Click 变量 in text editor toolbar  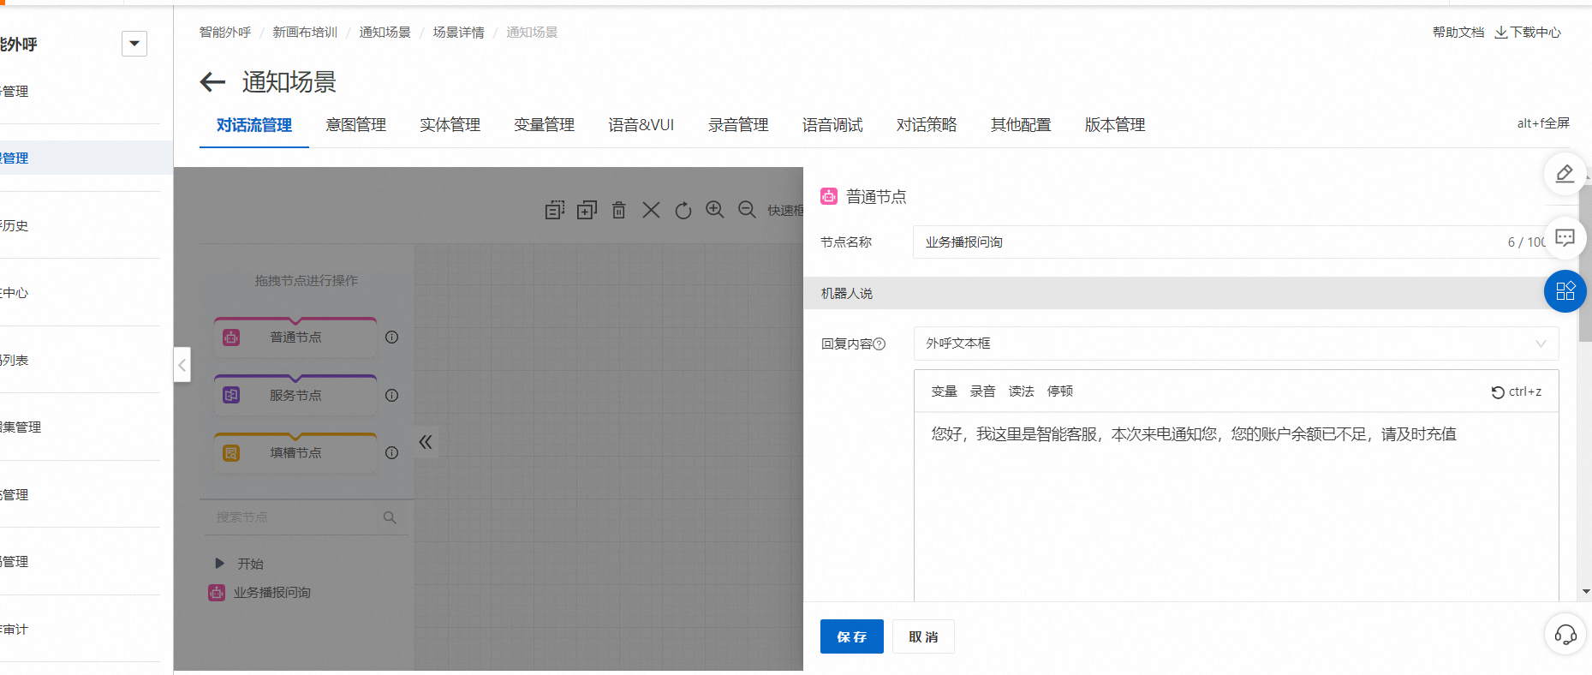(944, 391)
